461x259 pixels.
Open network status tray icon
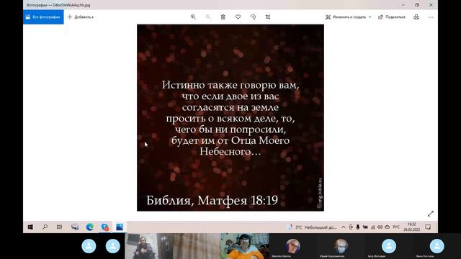coord(373,227)
